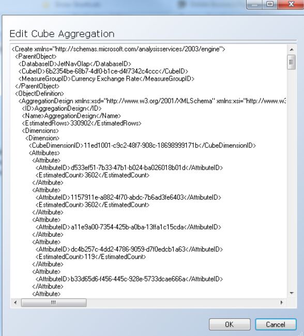Click the EstimatedCount 119 line
The width and height of the screenshot is (304, 336).
[90, 257]
